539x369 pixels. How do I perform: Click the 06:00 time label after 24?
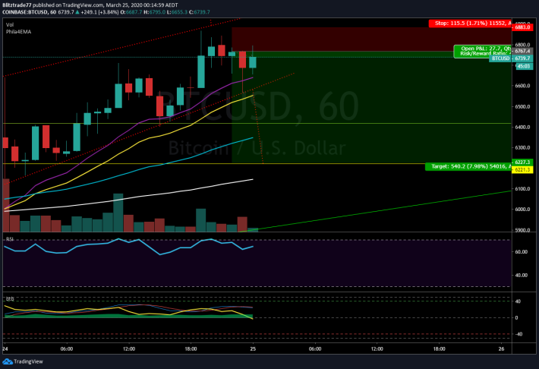tap(67, 348)
